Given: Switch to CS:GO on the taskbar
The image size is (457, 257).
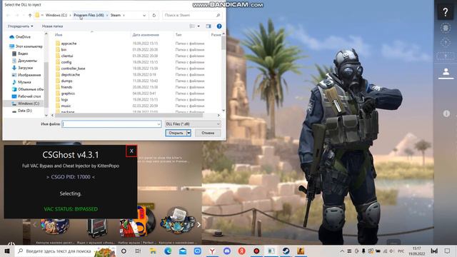Looking at the screenshot, I should click(x=301, y=251).
